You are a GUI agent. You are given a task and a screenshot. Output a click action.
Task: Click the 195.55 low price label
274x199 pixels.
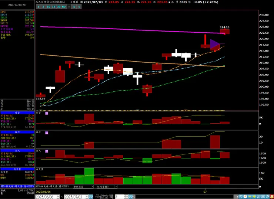(x=41, y=99)
